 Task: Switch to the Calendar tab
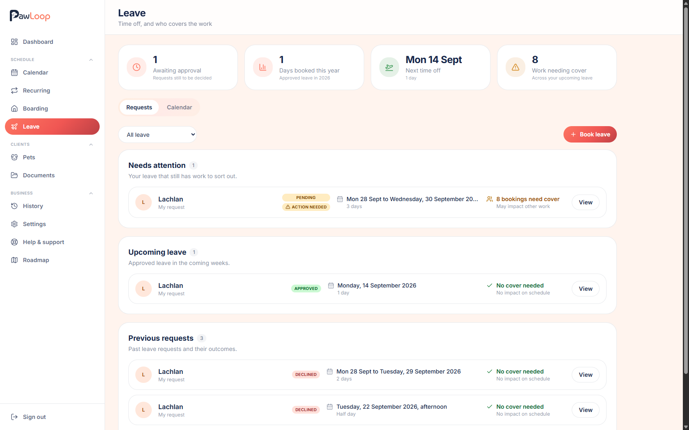point(179,107)
